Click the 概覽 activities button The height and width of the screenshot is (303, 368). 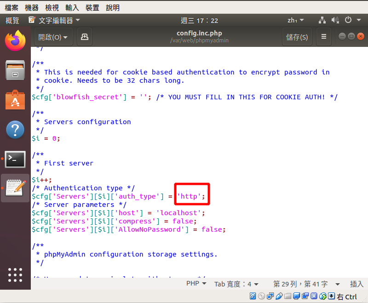tap(12, 20)
